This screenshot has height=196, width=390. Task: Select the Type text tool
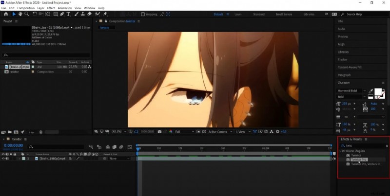coord(68,14)
